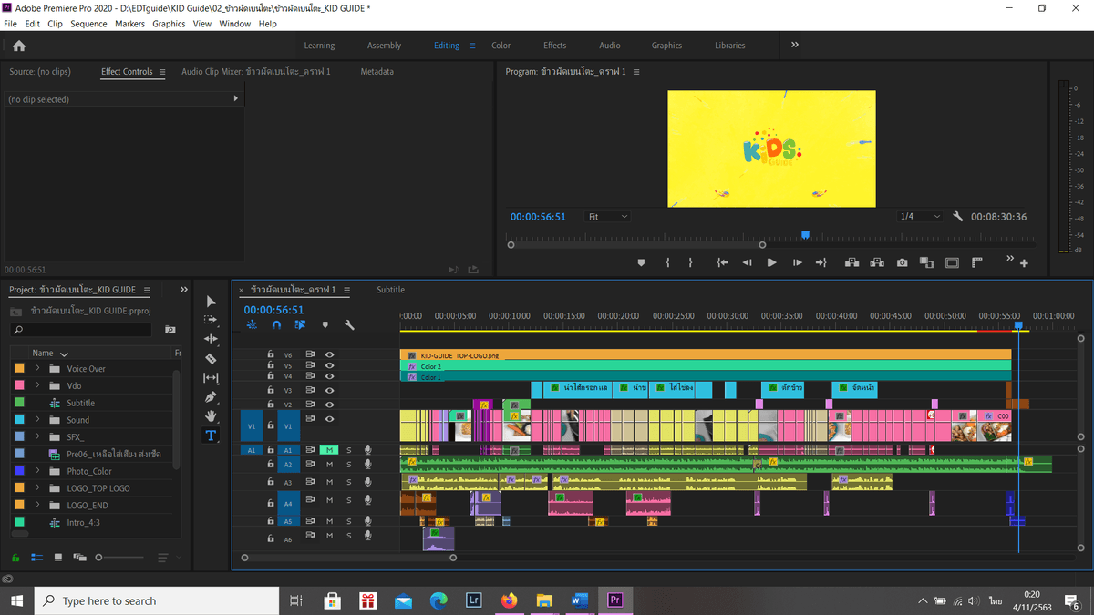The image size is (1094, 615).
Task: Click the orange label swatch for Voice Over
Action: (x=19, y=368)
